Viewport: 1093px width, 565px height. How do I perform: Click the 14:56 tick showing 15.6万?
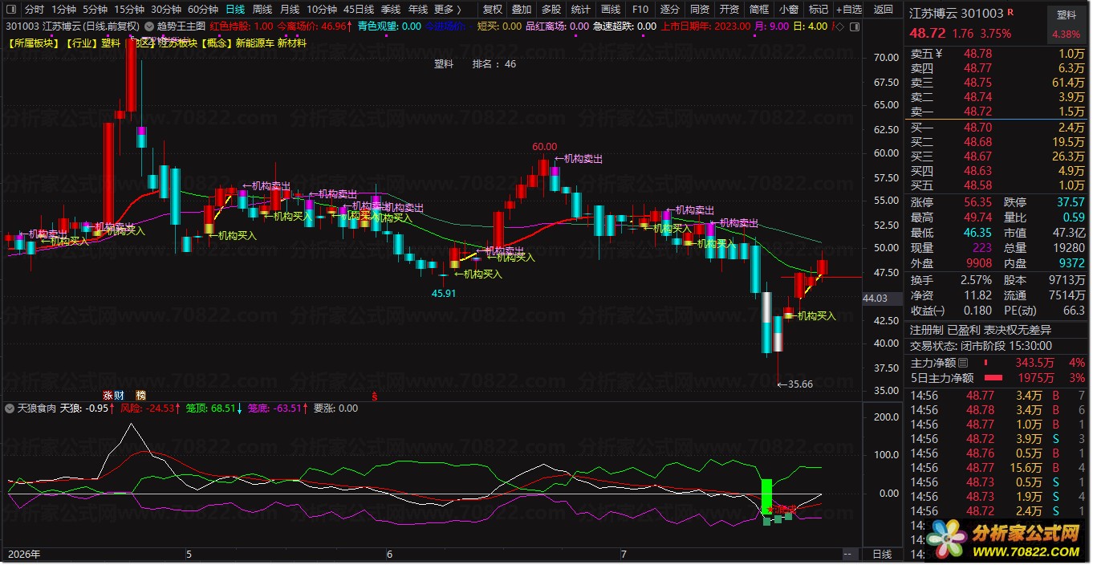(998, 468)
